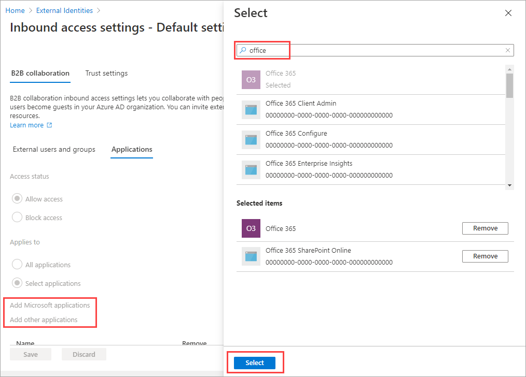
Task: Open the Learn more external link icon
Action: pyautogui.click(x=49, y=125)
